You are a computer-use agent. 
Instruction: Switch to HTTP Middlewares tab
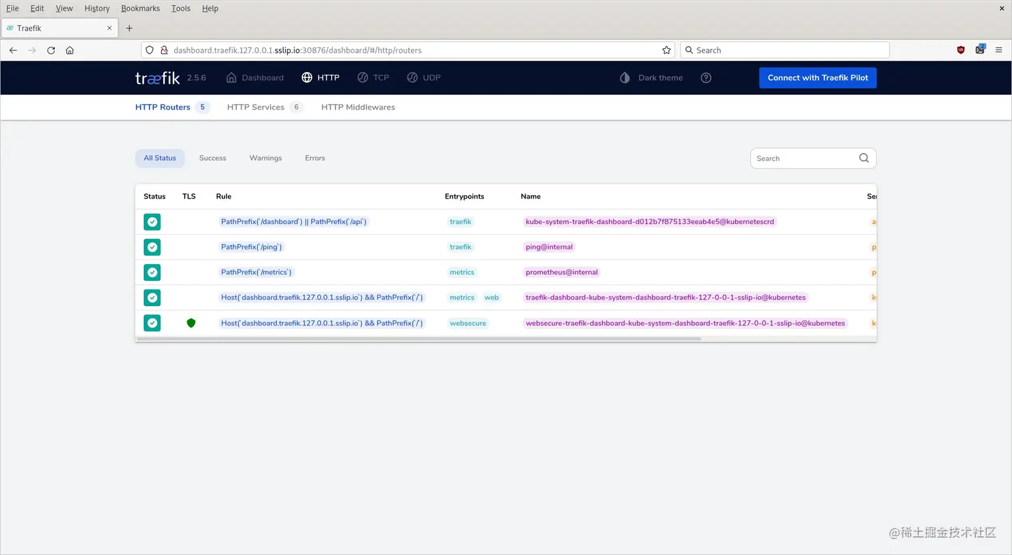pyautogui.click(x=358, y=107)
